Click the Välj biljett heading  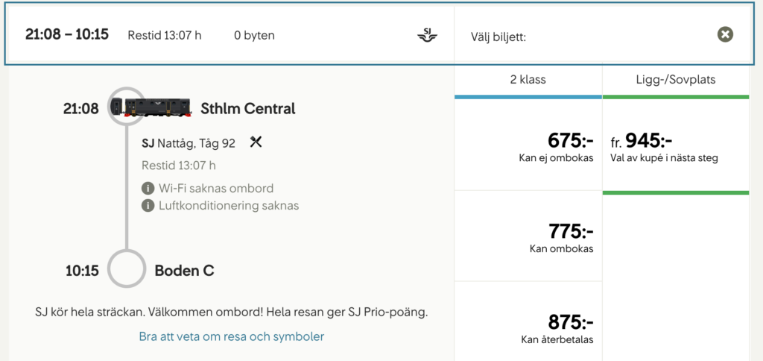point(498,37)
